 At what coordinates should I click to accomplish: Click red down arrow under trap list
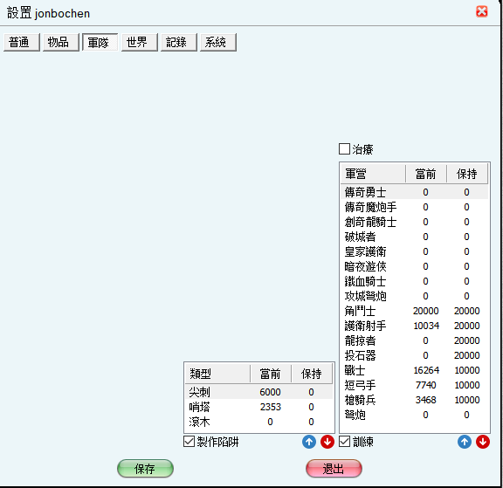pyautogui.click(x=327, y=442)
